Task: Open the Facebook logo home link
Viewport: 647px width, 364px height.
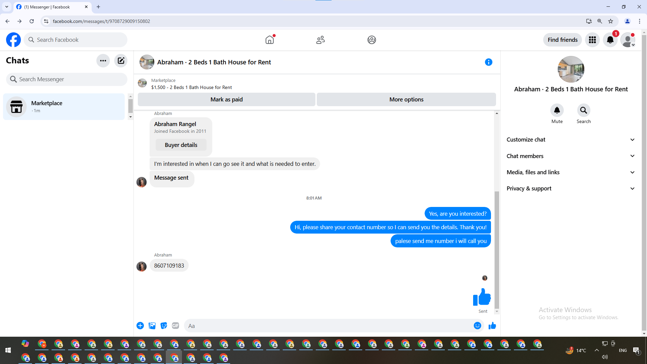Action: point(13,40)
